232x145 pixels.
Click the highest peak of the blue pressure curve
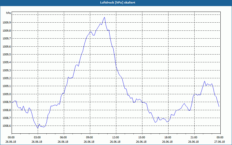click(x=104, y=17)
